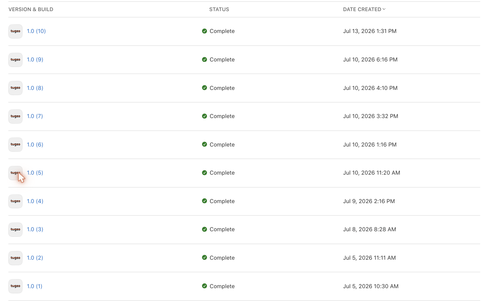Screen dimensions: 484x301
Task: Click the Complete status text for 1.0 (10)
Action: click(x=222, y=31)
